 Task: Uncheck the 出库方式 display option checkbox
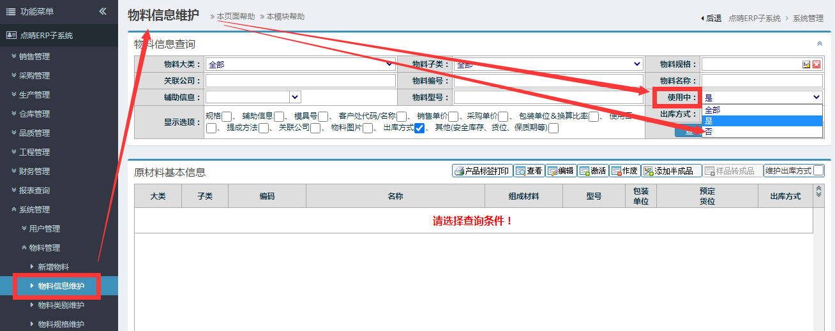tap(419, 128)
